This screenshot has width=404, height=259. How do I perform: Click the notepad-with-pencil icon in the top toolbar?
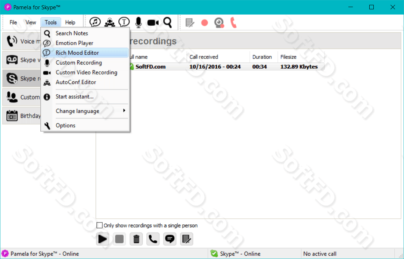click(x=190, y=23)
